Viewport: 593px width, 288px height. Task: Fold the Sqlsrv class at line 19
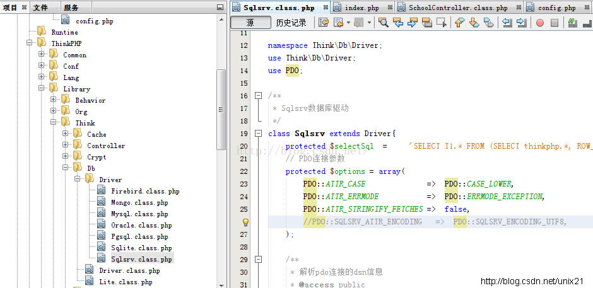pyautogui.click(x=258, y=134)
